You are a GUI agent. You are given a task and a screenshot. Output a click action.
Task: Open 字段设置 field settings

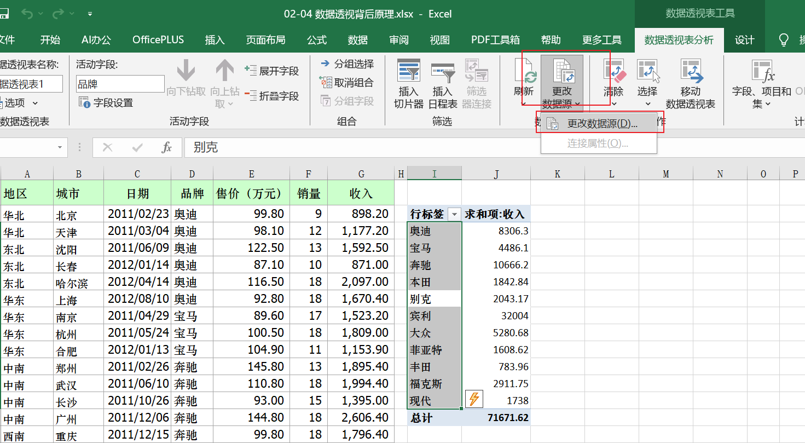tap(106, 102)
